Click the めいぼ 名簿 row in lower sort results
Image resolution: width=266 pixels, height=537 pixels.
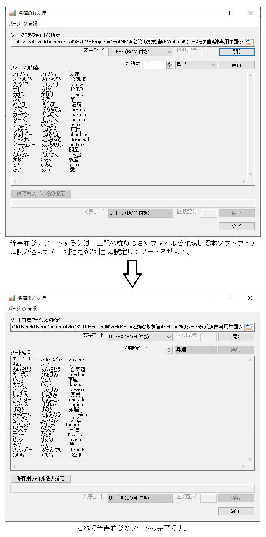[47, 455]
